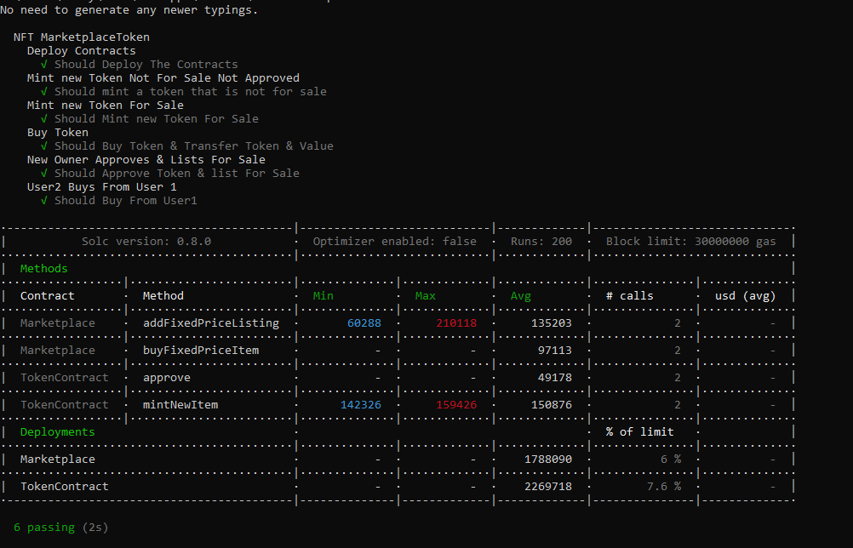Select the 'Contract' column header
The image size is (853, 548).
tap(47, 295)
